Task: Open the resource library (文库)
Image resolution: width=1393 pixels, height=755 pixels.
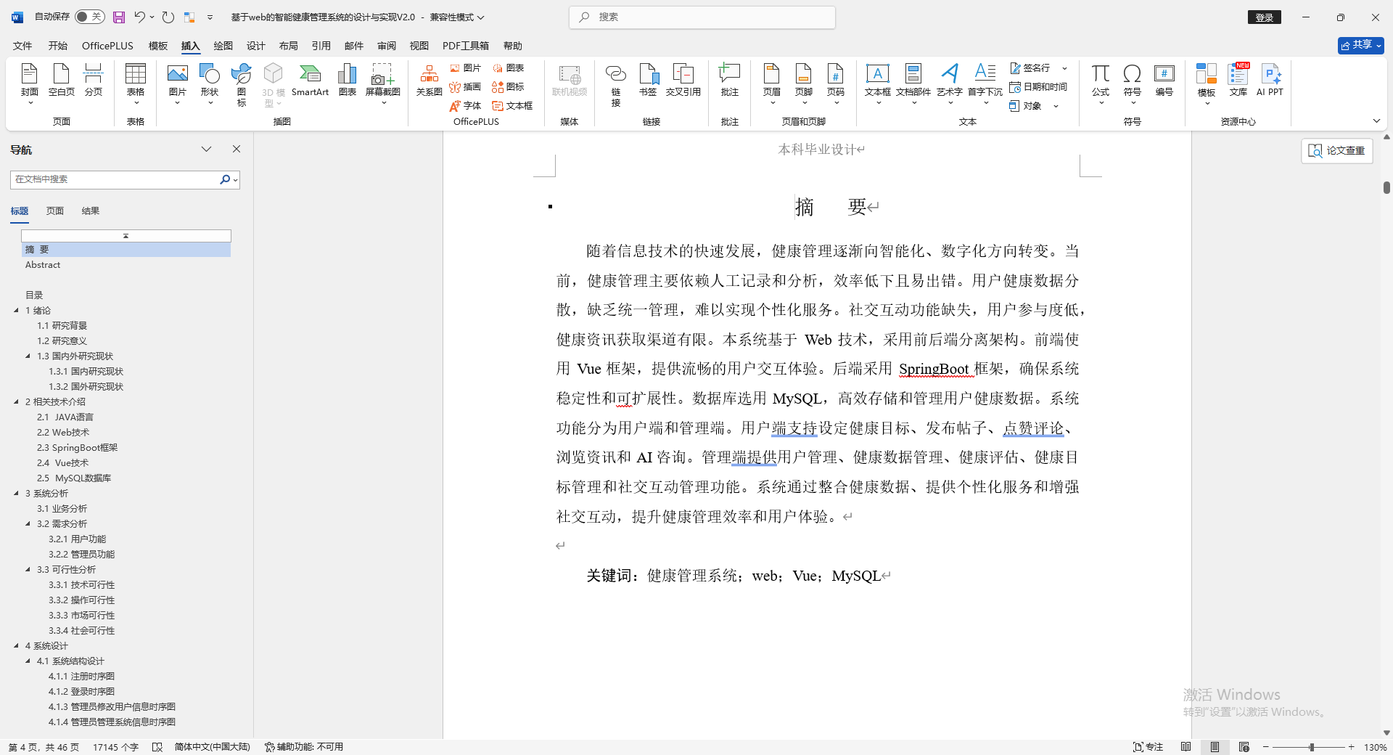Action: (x=1238, y=80)
